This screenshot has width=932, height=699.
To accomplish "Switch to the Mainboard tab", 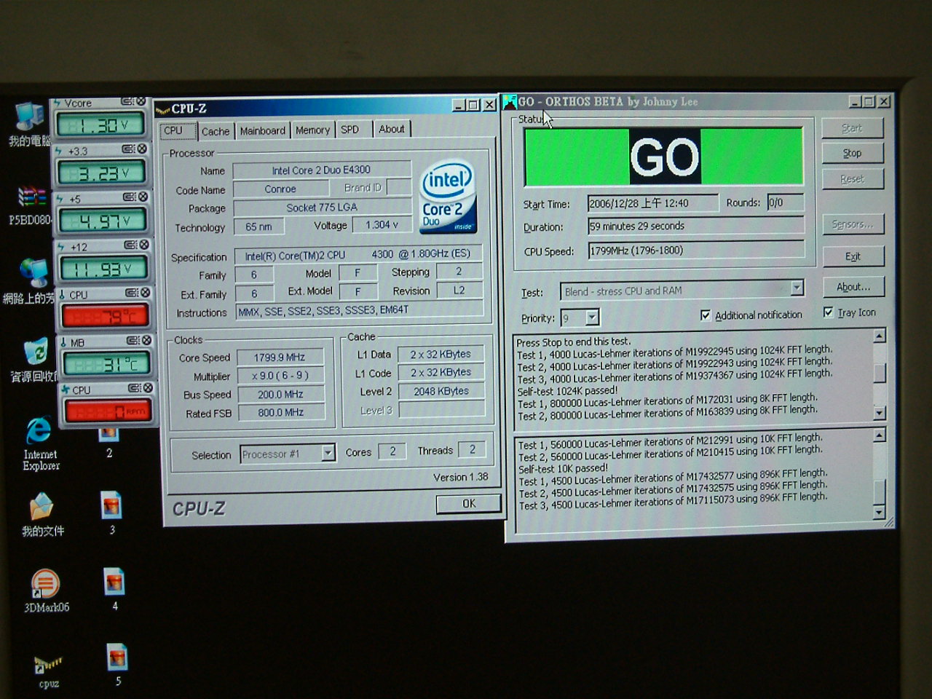I will 262,131.
